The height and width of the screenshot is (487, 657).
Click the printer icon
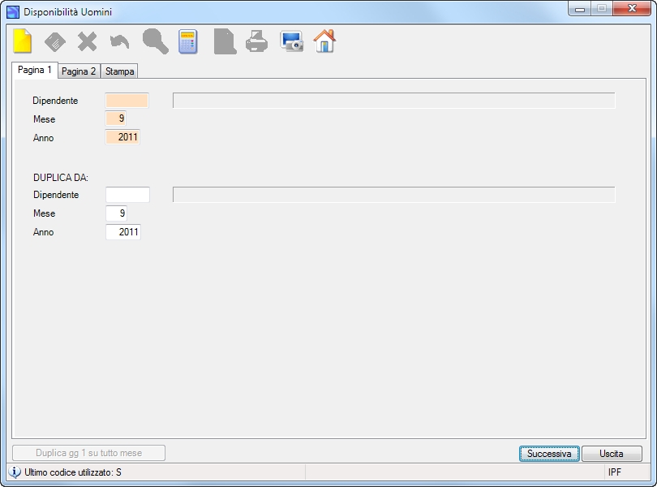(256, 41)
